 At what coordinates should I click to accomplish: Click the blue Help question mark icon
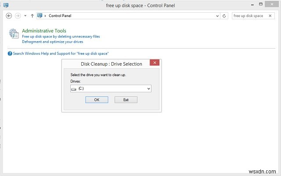tap(10, 53)
